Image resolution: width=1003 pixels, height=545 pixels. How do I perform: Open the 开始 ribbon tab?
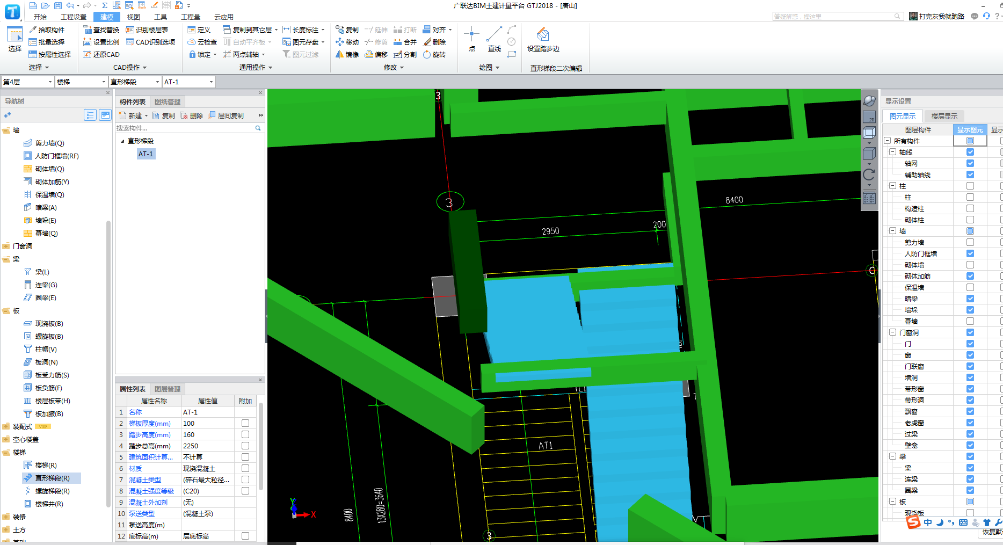pyautogui.click(x=40, y=17)
